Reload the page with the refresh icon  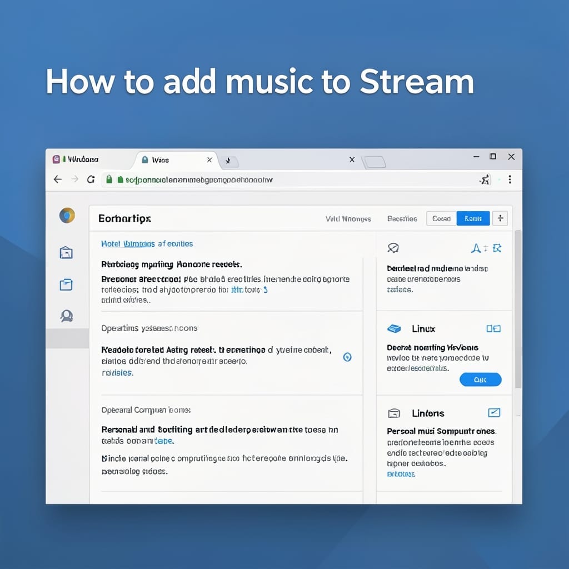tap(91, 179)
